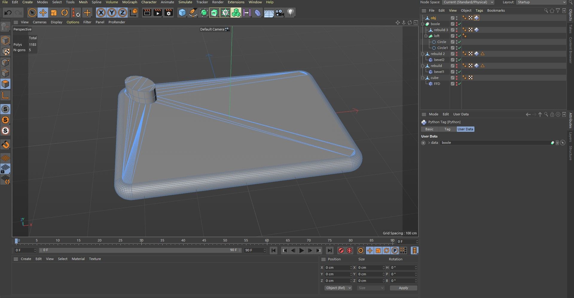Click the Apply button
The image size is (574, 298).
click(x=403, y=288)
